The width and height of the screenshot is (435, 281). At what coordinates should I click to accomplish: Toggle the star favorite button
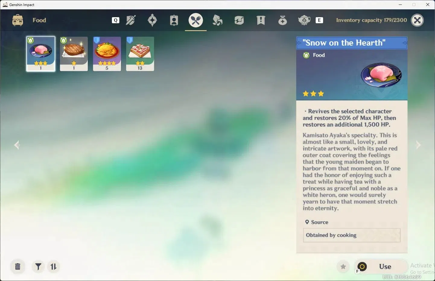(343, 267)
